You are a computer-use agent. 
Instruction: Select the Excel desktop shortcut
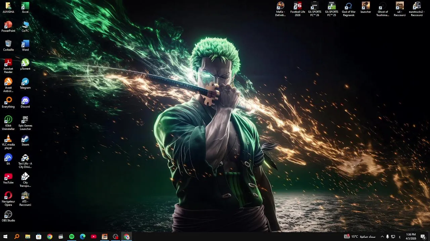coord(25,8)
